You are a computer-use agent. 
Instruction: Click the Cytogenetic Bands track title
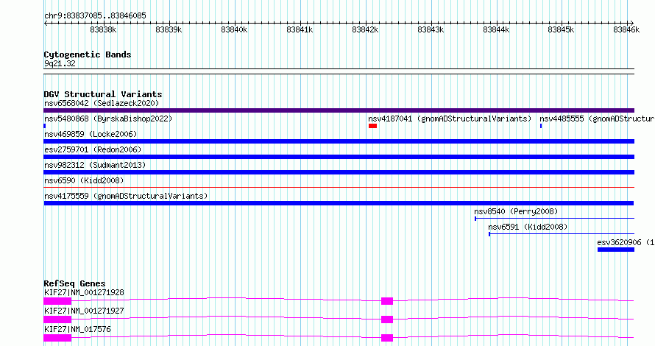click(88, 54)
